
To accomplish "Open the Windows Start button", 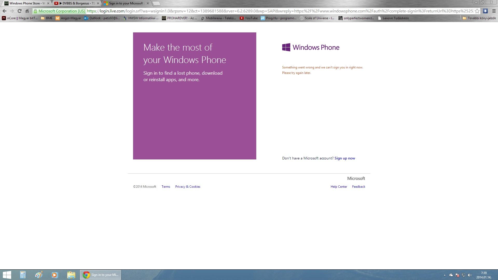I will (7, 275).
